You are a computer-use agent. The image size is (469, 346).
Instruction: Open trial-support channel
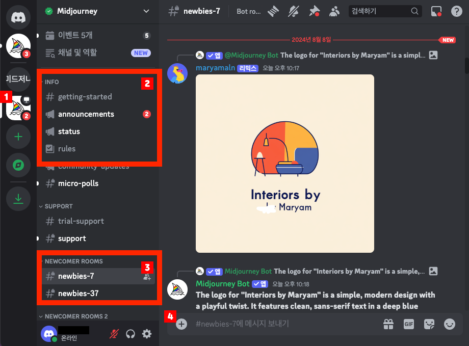[x=98, y=221]
